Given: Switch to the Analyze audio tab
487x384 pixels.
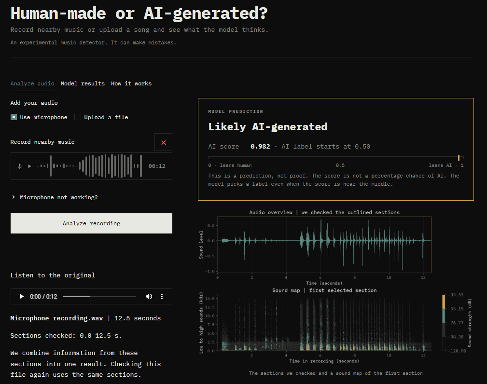Looking at the screenshot, I should pyautogui.click(x=32, y=83).
